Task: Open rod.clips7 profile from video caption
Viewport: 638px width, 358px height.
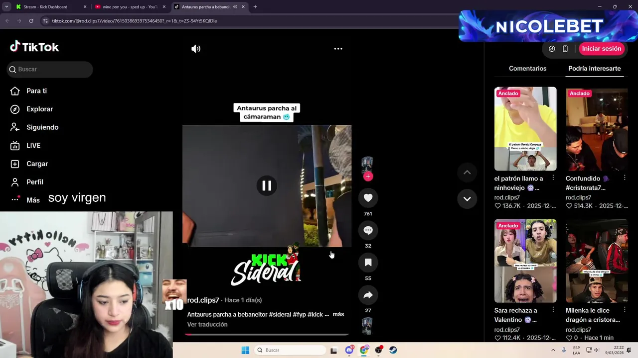Action: click(203, 300)
